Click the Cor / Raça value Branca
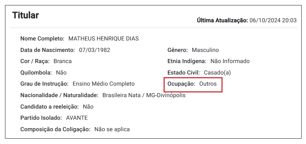The image size is (306, 144). tap(63, 61)
